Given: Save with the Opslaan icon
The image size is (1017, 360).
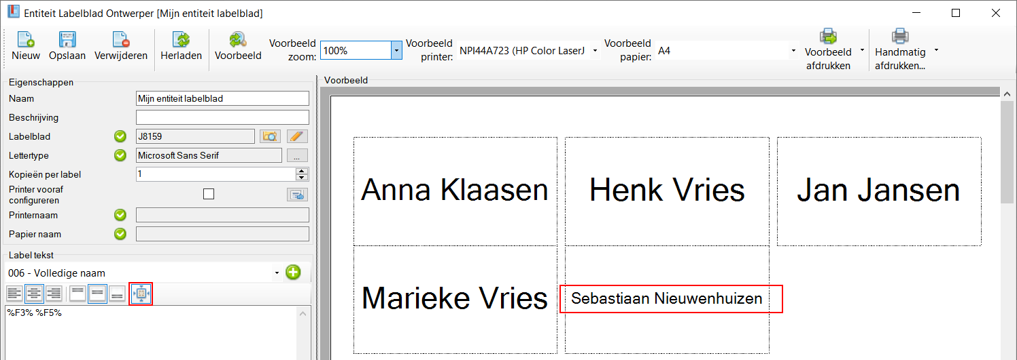Looking at the screenshot, I should click(67, 39).
